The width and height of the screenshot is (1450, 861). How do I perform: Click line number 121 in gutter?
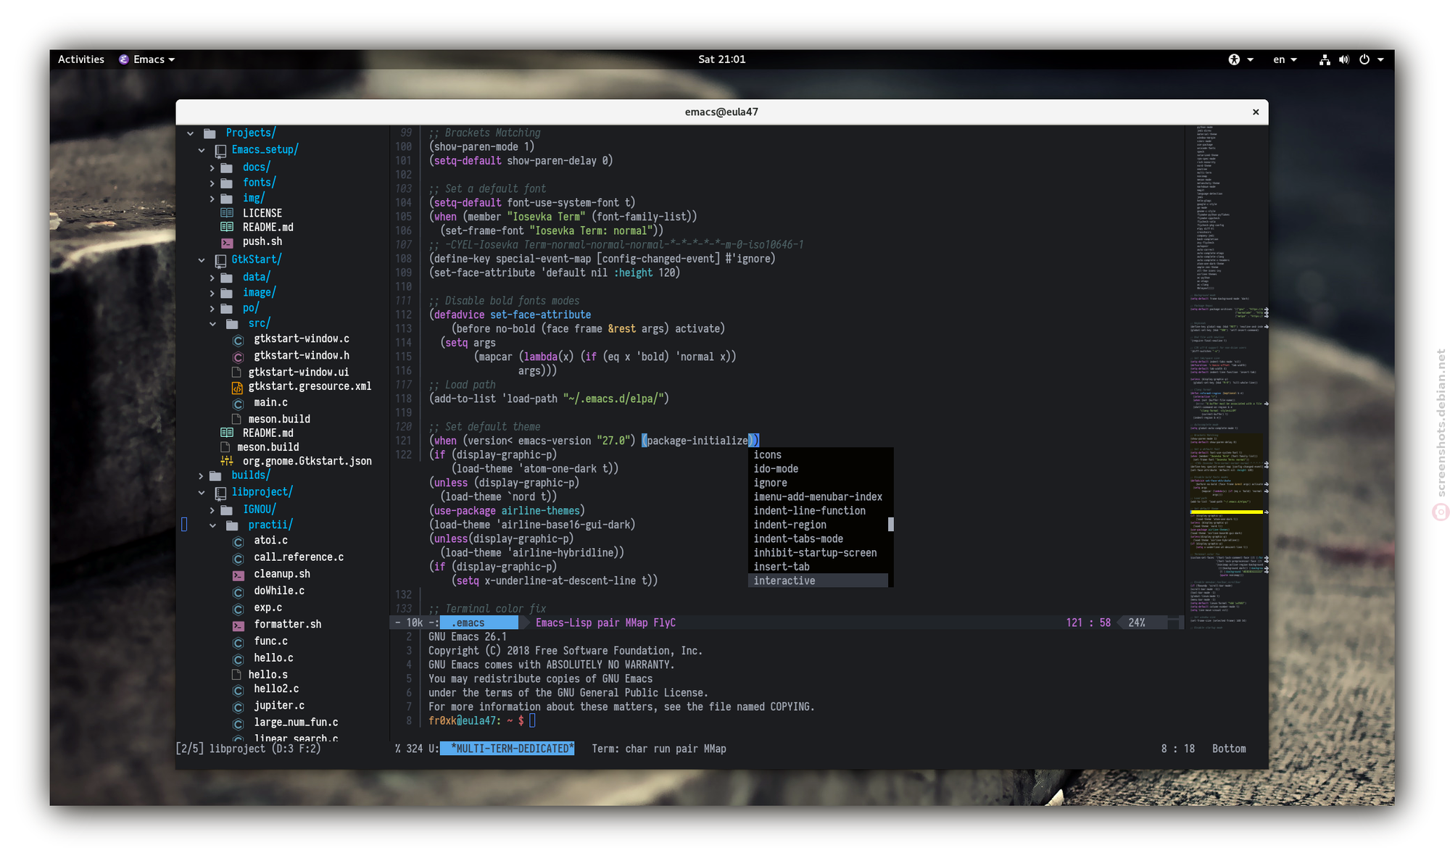(403, 441)
